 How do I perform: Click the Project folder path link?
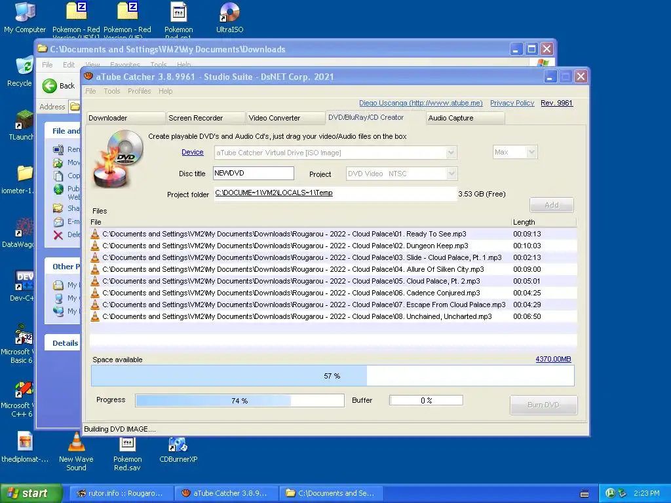tap(274, 193)
